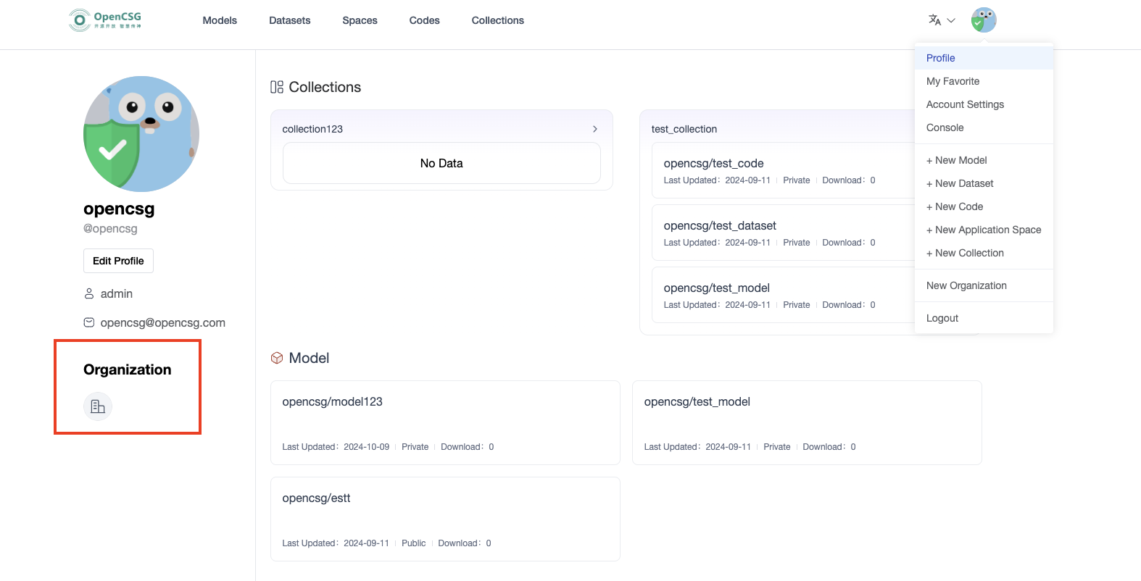Choose Account Settings in dropdown menu
The image size is (1141, 581).
(x=965, y=104)
